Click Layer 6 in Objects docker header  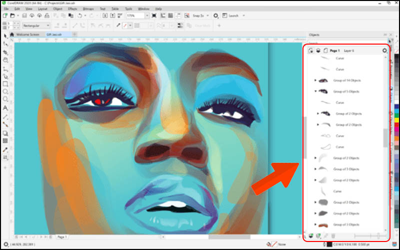[x=349, y=51]
